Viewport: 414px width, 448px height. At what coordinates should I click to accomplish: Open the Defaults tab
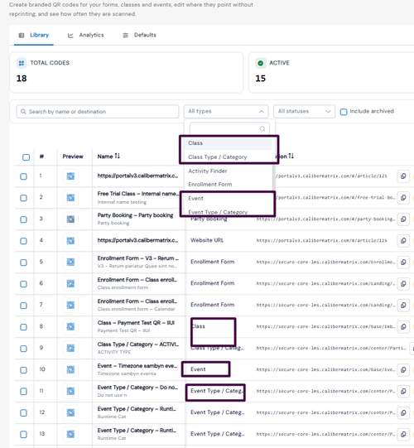(x=139, y=35)
